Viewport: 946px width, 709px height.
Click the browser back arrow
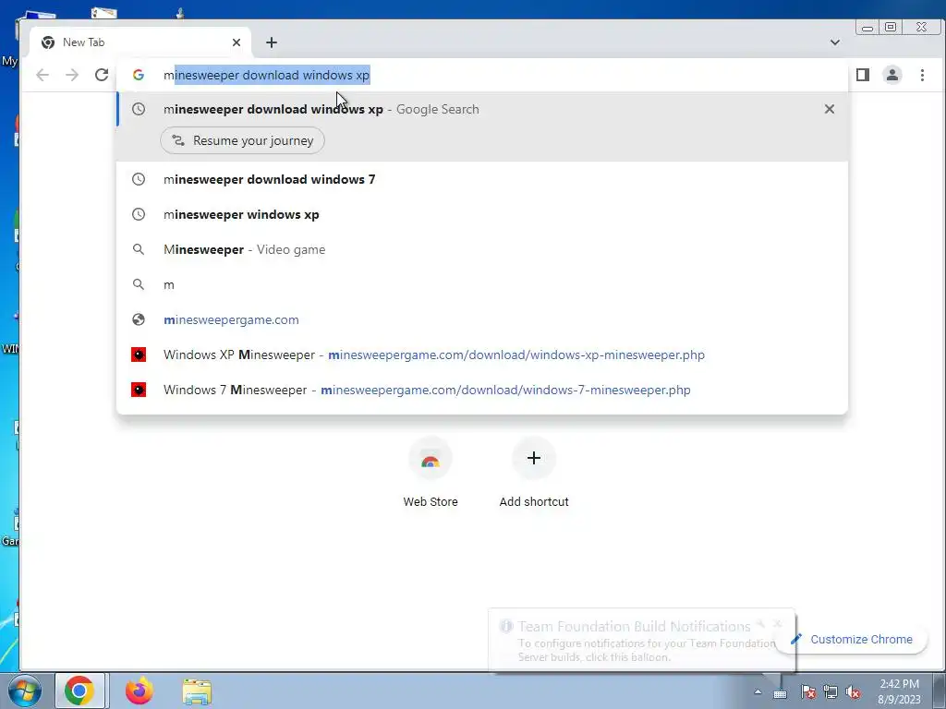click(42, 75)
